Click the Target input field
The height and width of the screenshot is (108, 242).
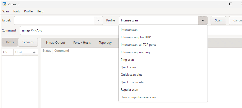pos(54,20)
